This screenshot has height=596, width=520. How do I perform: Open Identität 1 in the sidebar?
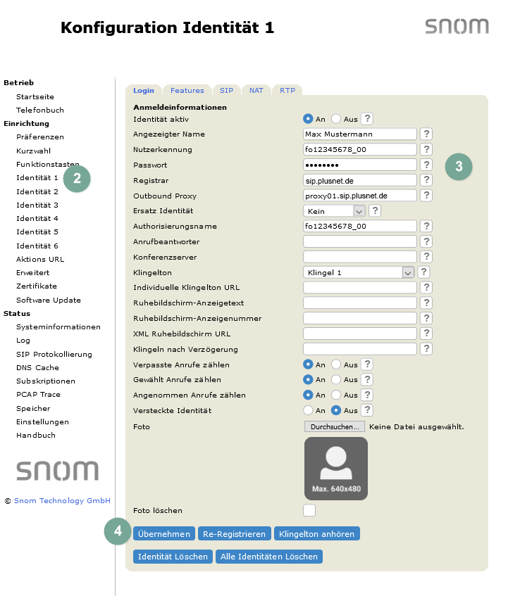pos(37,177)
